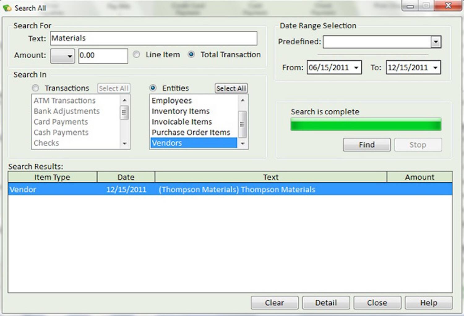Select Employees in the Entities list

[x=171, y=100]
